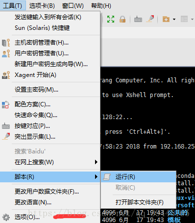Open the 选项卡(B) menu
This screenshot has width=195, height=223.
click(42, 6)
